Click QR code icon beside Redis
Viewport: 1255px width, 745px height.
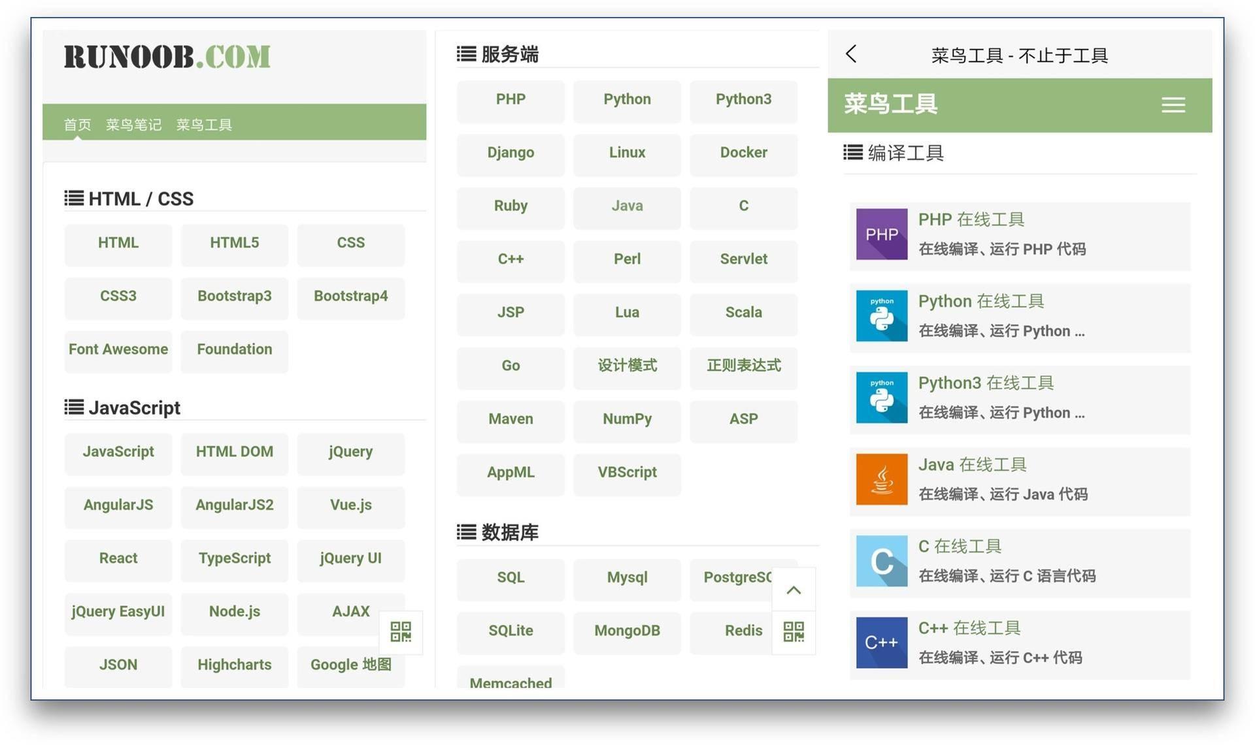click(794, 632)
